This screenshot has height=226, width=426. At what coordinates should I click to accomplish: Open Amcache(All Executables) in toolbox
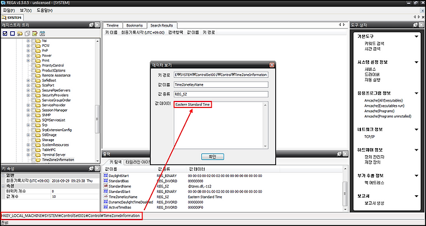(383, 100)
